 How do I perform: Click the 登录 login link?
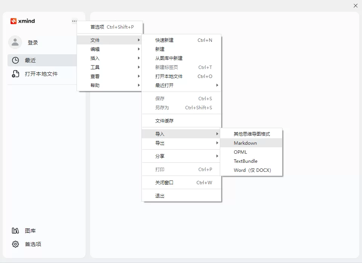pyautogui.click(x=33, y=43)
